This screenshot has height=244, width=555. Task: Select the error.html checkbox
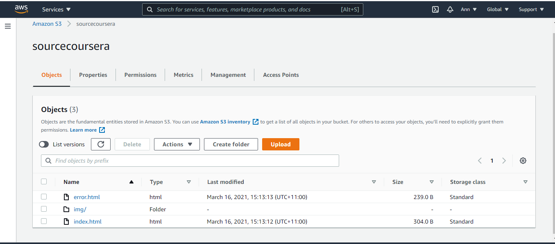(44, 197)
